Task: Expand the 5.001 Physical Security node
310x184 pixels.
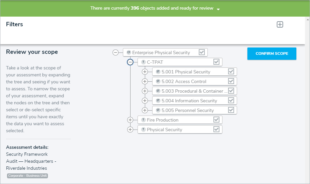Action: point(145,72)
